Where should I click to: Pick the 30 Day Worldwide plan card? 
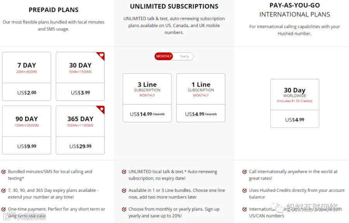pos(295,103)
